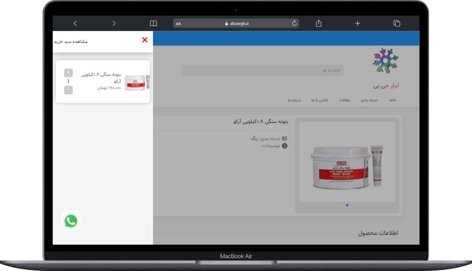Open the تماس با ما link
Viewport: 472px width, 271px height.
(319, 100)
